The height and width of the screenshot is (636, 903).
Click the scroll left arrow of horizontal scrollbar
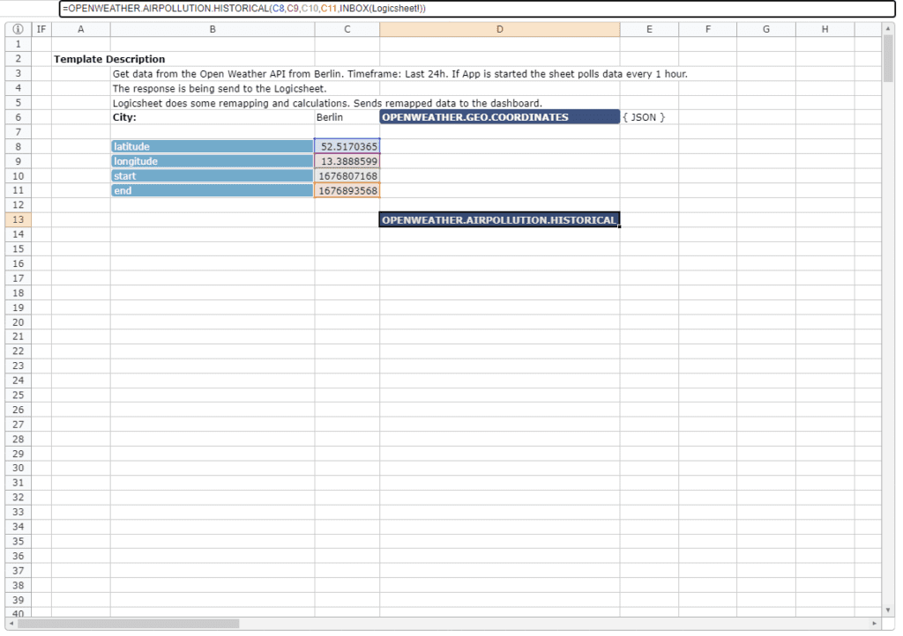(x=11, y=624)
